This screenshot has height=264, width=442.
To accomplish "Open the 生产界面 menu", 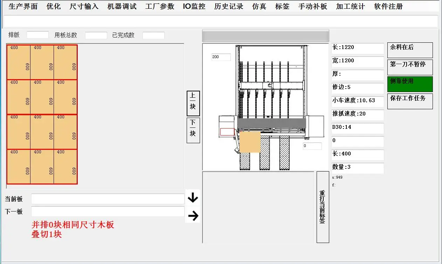I will 23,6.
